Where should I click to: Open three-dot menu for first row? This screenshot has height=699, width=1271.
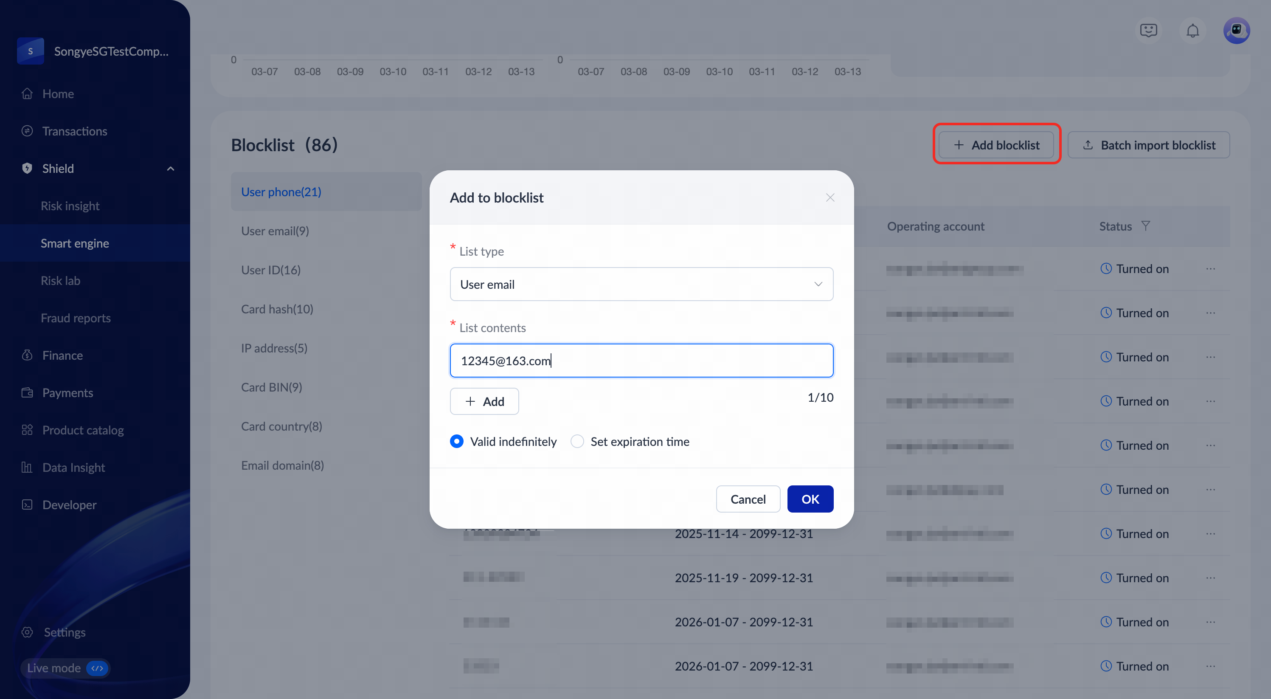[1210, 268]
